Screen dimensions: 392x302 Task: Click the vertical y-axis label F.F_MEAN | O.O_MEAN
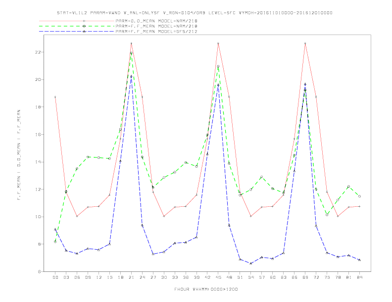point(19,155)
